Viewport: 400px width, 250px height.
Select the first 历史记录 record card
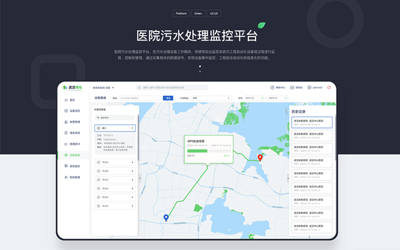[x=312, y=122]
